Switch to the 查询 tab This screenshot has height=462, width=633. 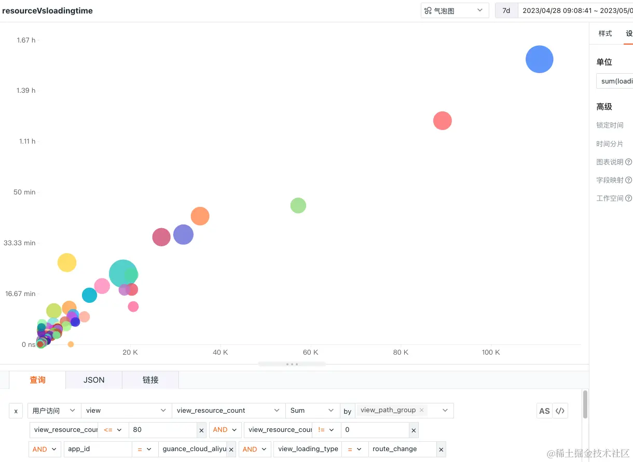(37, 380)
